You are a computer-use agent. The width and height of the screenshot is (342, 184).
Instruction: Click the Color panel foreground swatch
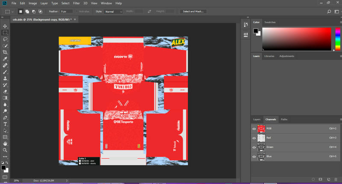tap(256, 31)
